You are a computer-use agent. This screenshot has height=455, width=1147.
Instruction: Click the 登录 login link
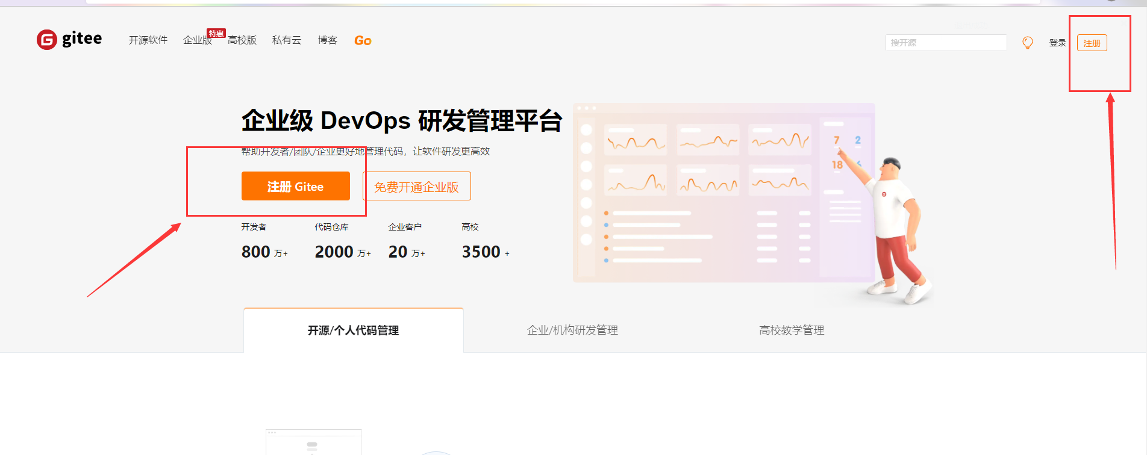[1057, 43]
